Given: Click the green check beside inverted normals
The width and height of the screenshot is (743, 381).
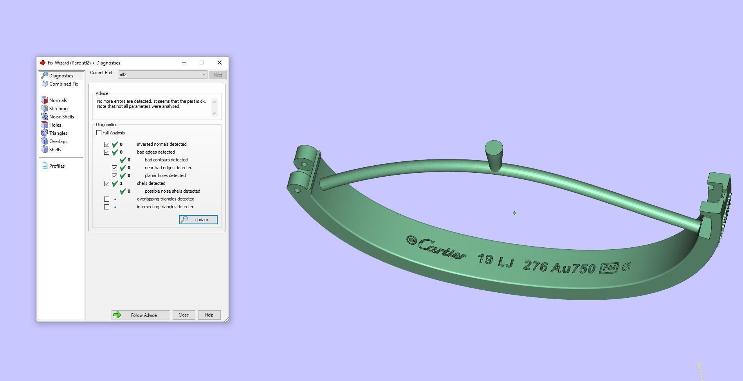Looking at the screenshot, I should 115,144.
